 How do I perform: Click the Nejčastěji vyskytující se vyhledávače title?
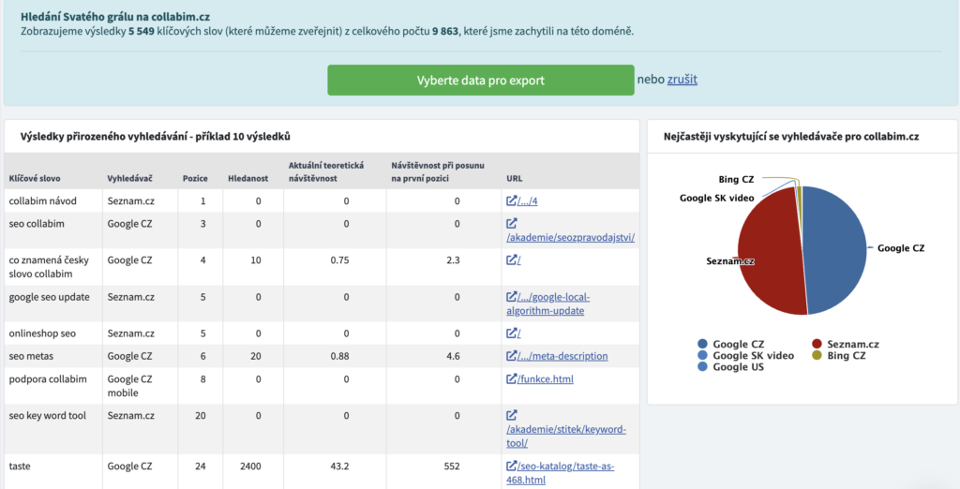pyautogui.click(x=791, y=137)
